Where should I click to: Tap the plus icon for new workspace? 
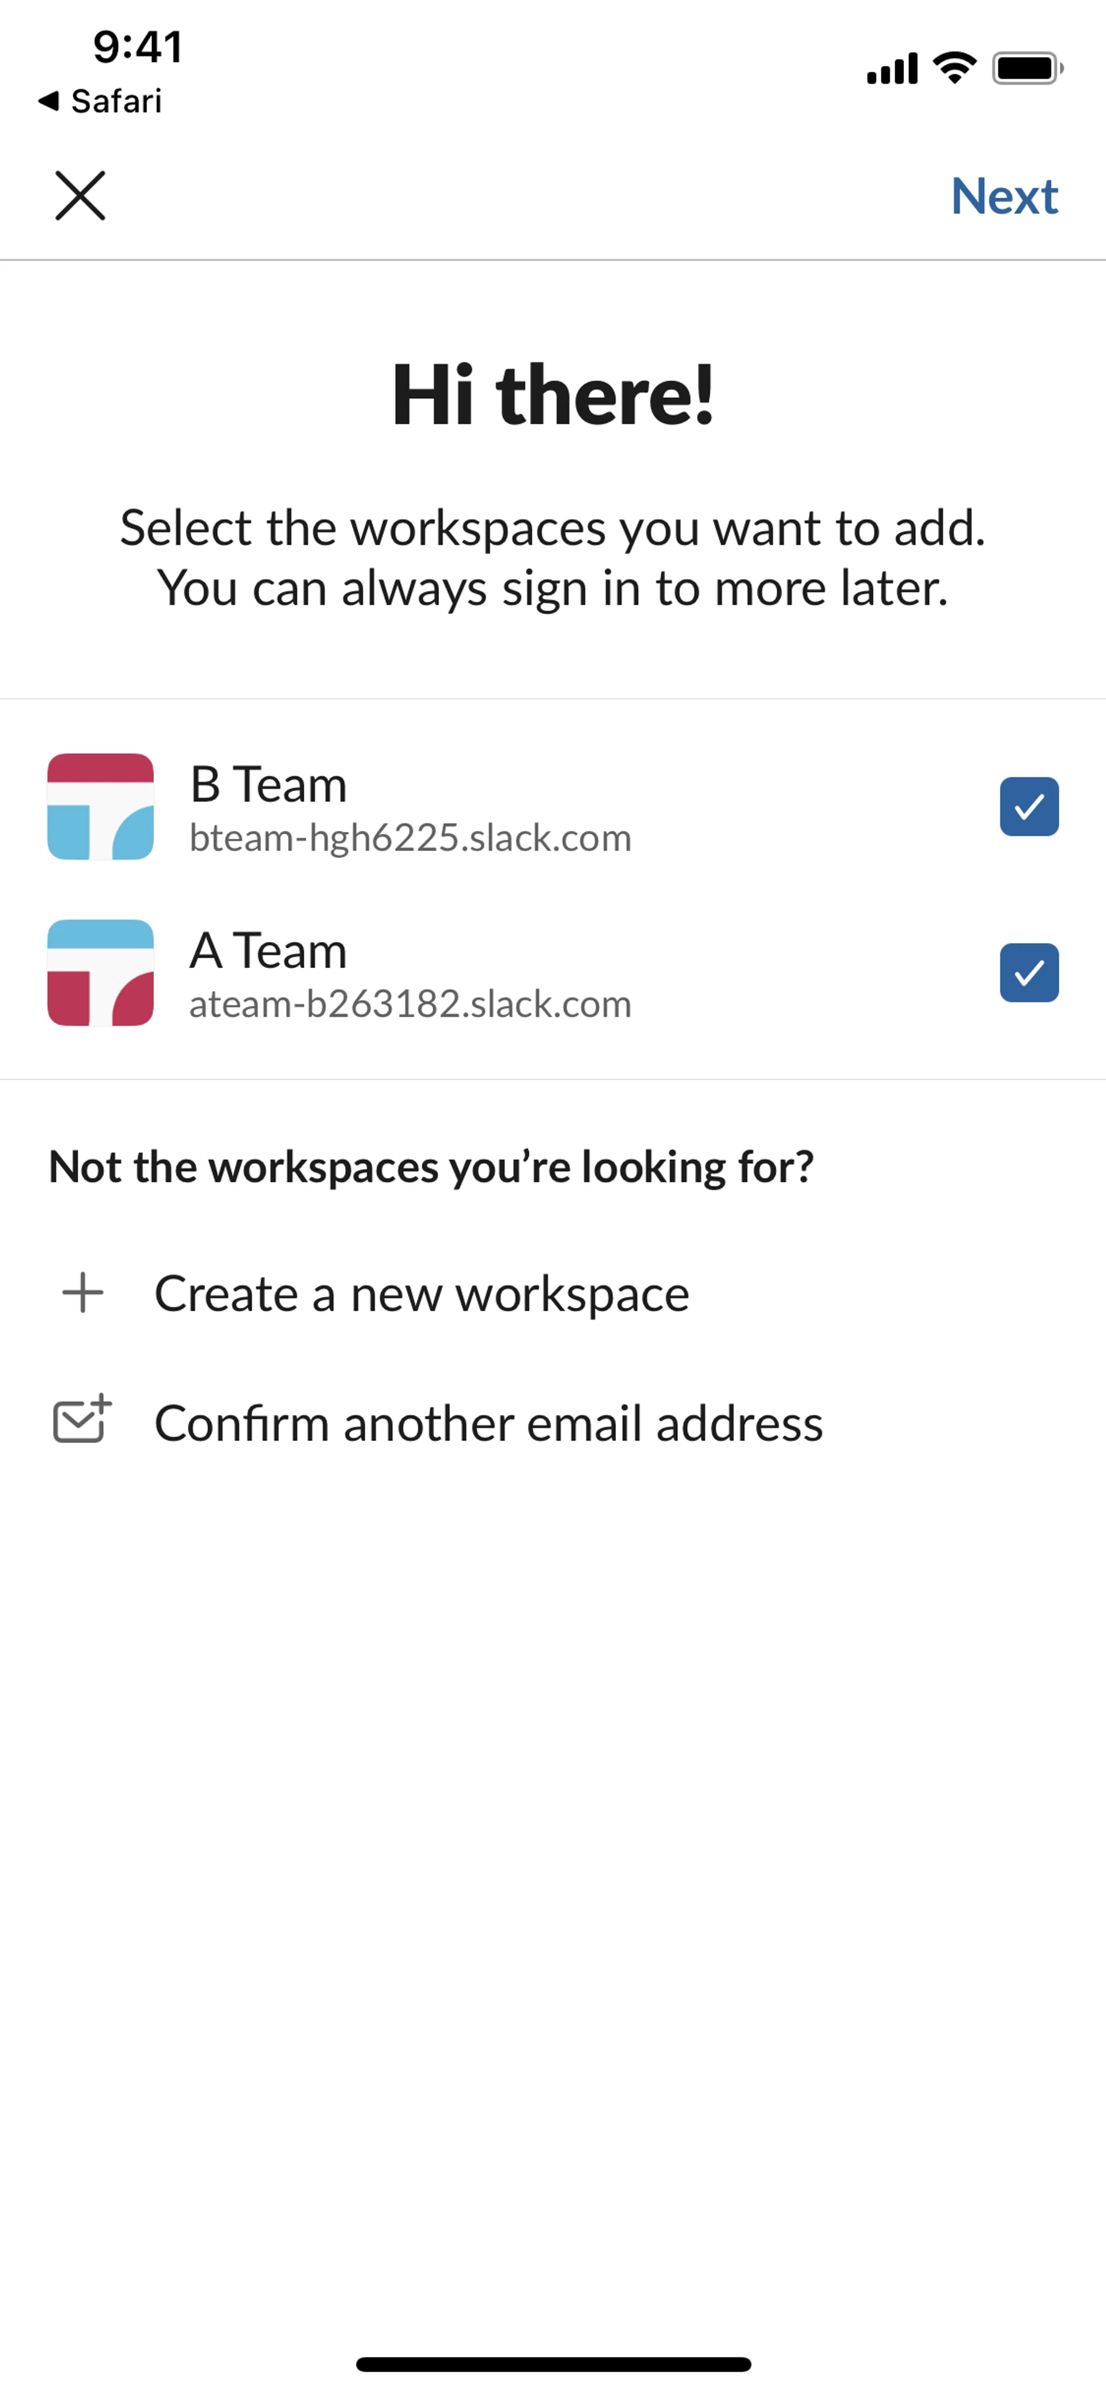click(83, 1292)
